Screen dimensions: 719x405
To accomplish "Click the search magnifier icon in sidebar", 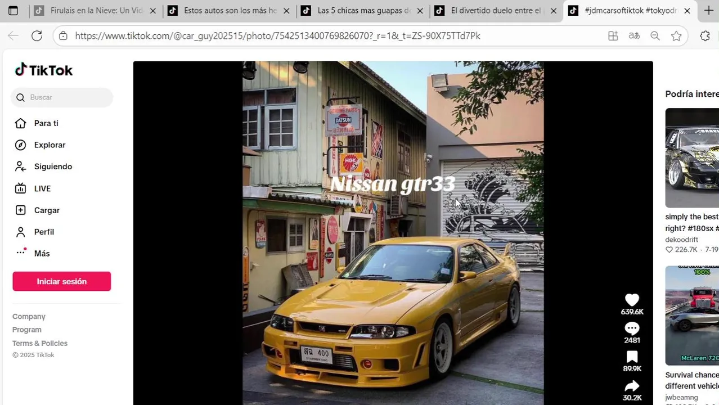I will (21, 97).
